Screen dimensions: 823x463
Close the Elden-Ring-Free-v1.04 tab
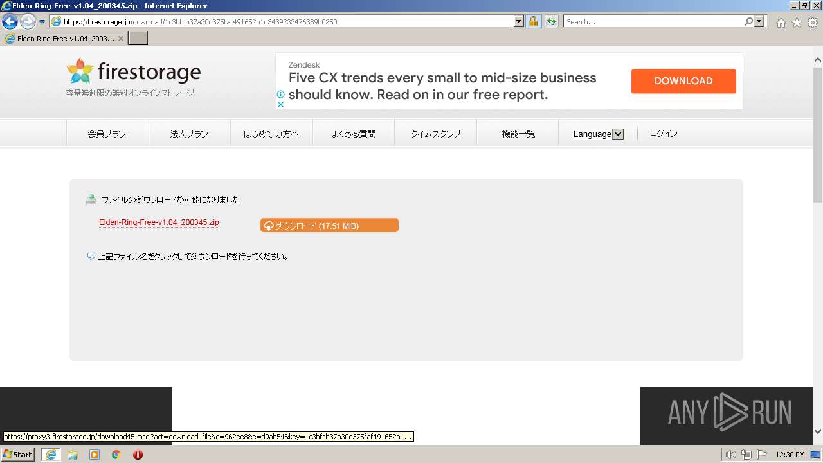point(121,39)
